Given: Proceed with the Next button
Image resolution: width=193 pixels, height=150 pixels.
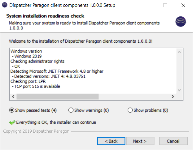Looking at the screenshot, I should click(140, 141).
